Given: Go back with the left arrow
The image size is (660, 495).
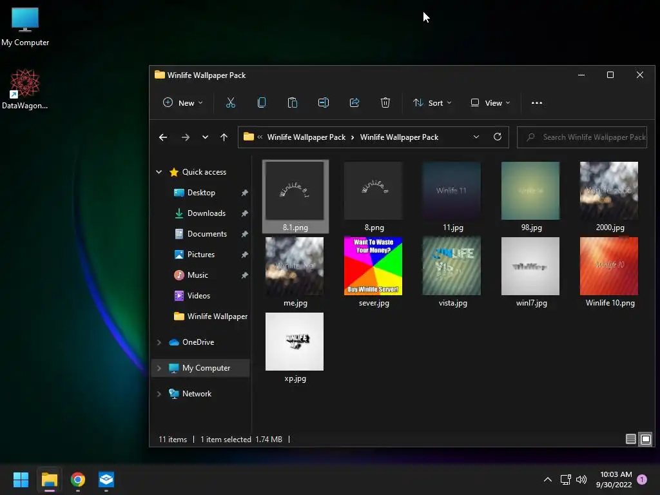Looking at the screenshot, I should click(163, 137).
